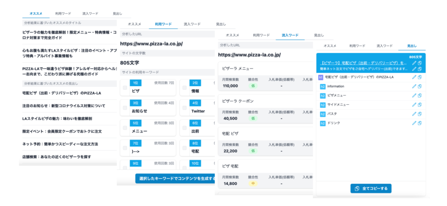Screen dimensions: 447x206
Task: Switch to オススメ tab in headings list panel
Action: (x=330, y=46)
